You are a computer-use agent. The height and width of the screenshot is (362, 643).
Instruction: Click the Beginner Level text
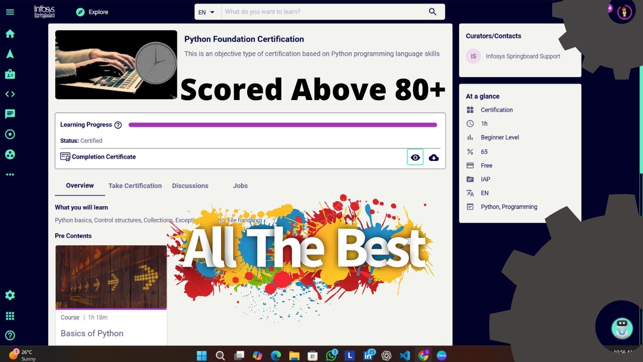pos(500,137)
